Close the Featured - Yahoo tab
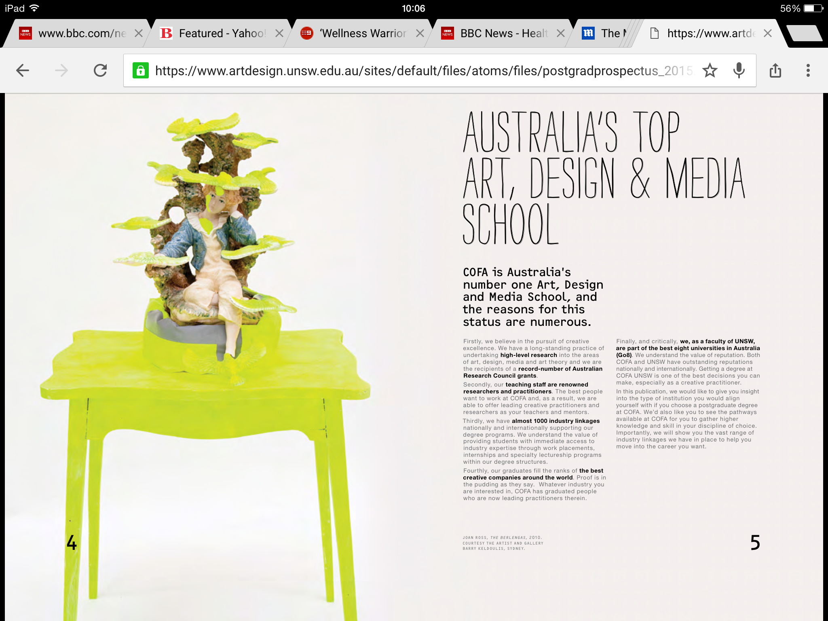The height and width of the screenshot is (621, 828). [x=279, y=34]
